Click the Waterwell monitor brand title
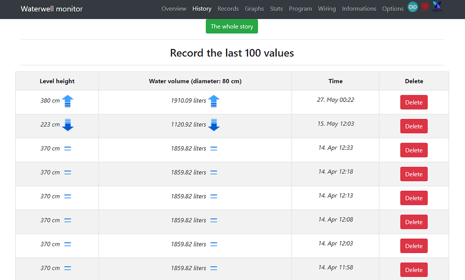The image size is (465, 280). click(x=52, y=9)
